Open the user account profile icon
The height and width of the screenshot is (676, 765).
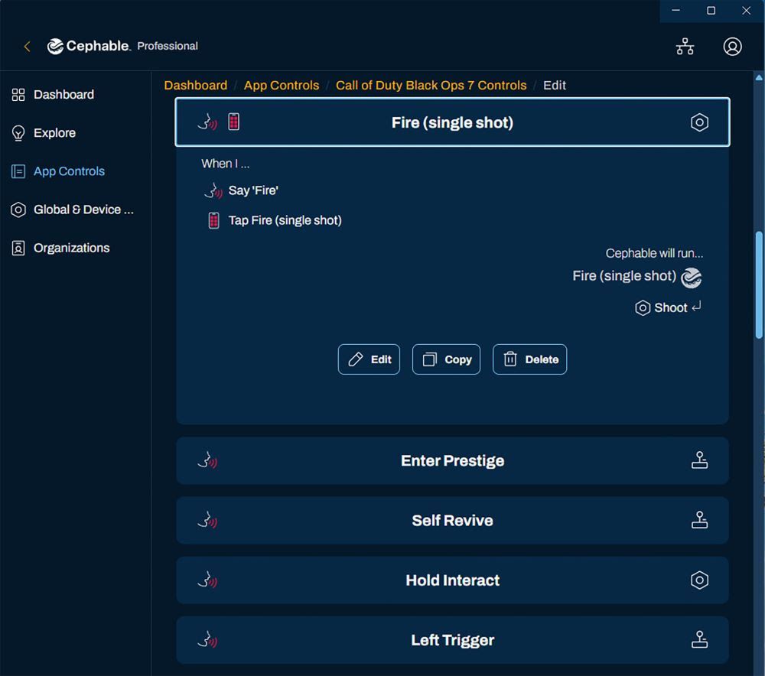pyautogui.click(x=732, y=47)
